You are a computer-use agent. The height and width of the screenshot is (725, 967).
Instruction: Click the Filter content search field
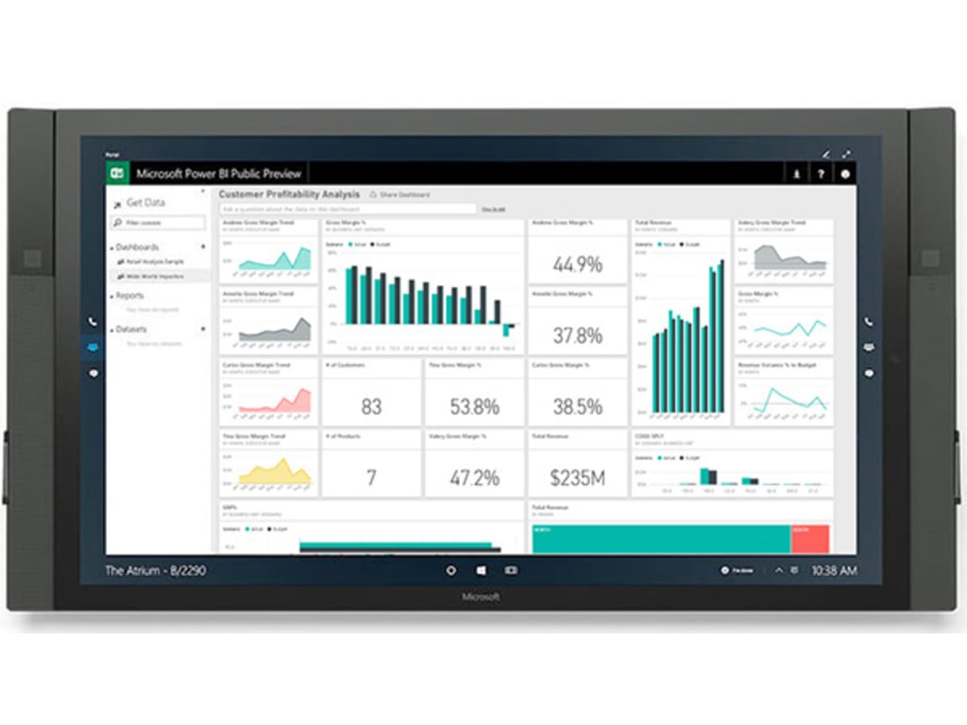click(158, 222)
